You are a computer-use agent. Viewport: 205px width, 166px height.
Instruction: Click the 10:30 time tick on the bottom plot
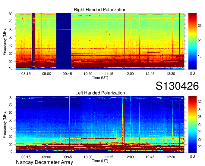pyautogui.click(x=88, y=157)
